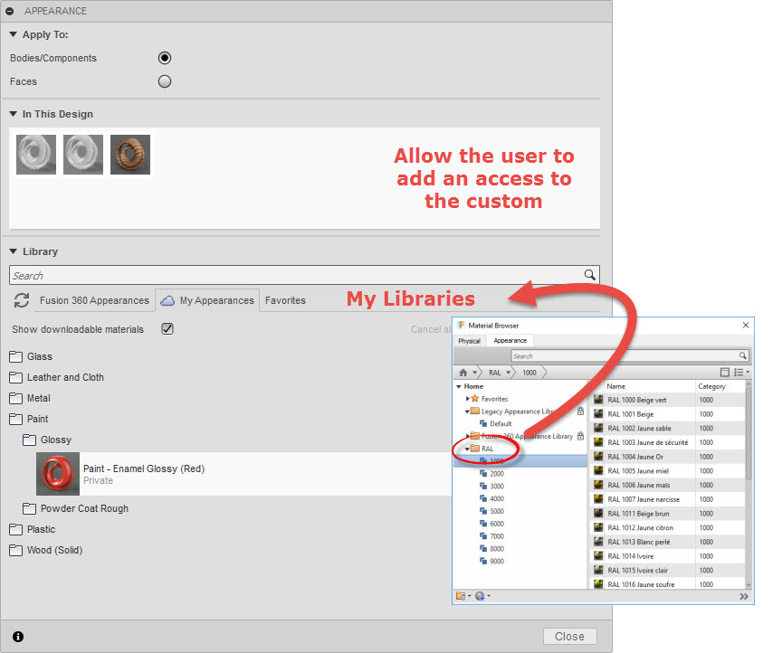Expand the Favorites tree node
The image size is (782, 653).
467,399
